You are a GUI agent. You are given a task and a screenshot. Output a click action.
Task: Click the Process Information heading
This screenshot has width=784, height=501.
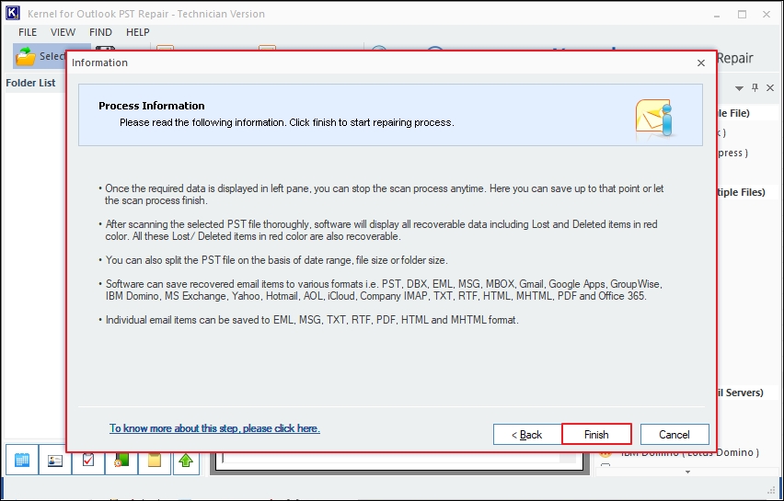pyautogui.click(x=152, y=106)
